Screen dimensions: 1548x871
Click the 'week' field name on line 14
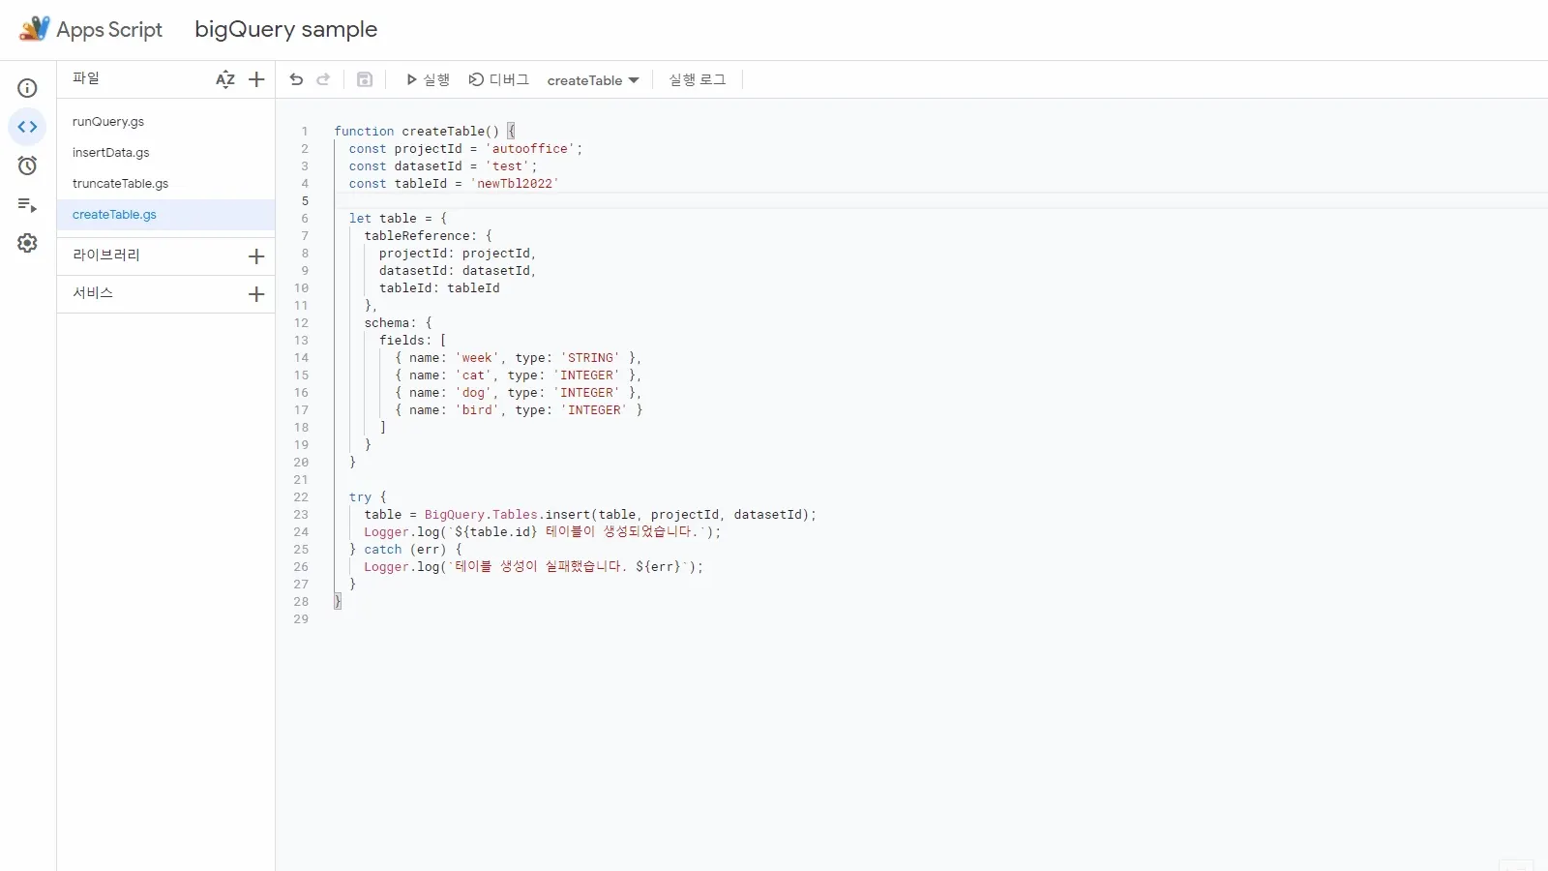[477, 358]
